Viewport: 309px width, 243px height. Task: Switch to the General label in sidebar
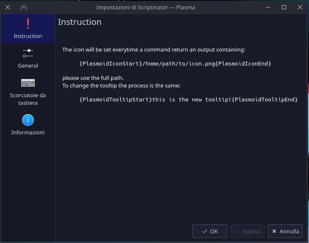point(28,66)
